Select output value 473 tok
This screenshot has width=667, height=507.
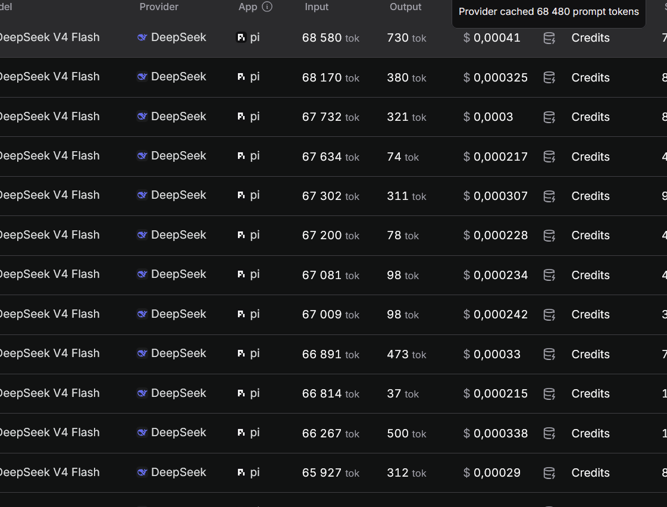[x=406, y=354]
